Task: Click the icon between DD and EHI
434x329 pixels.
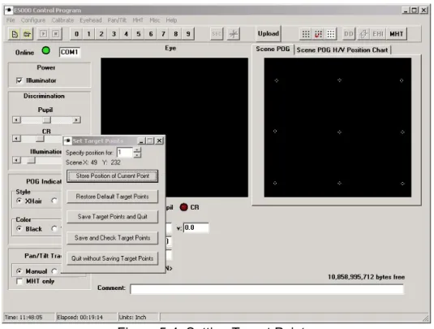Action: tap(363, 34)
